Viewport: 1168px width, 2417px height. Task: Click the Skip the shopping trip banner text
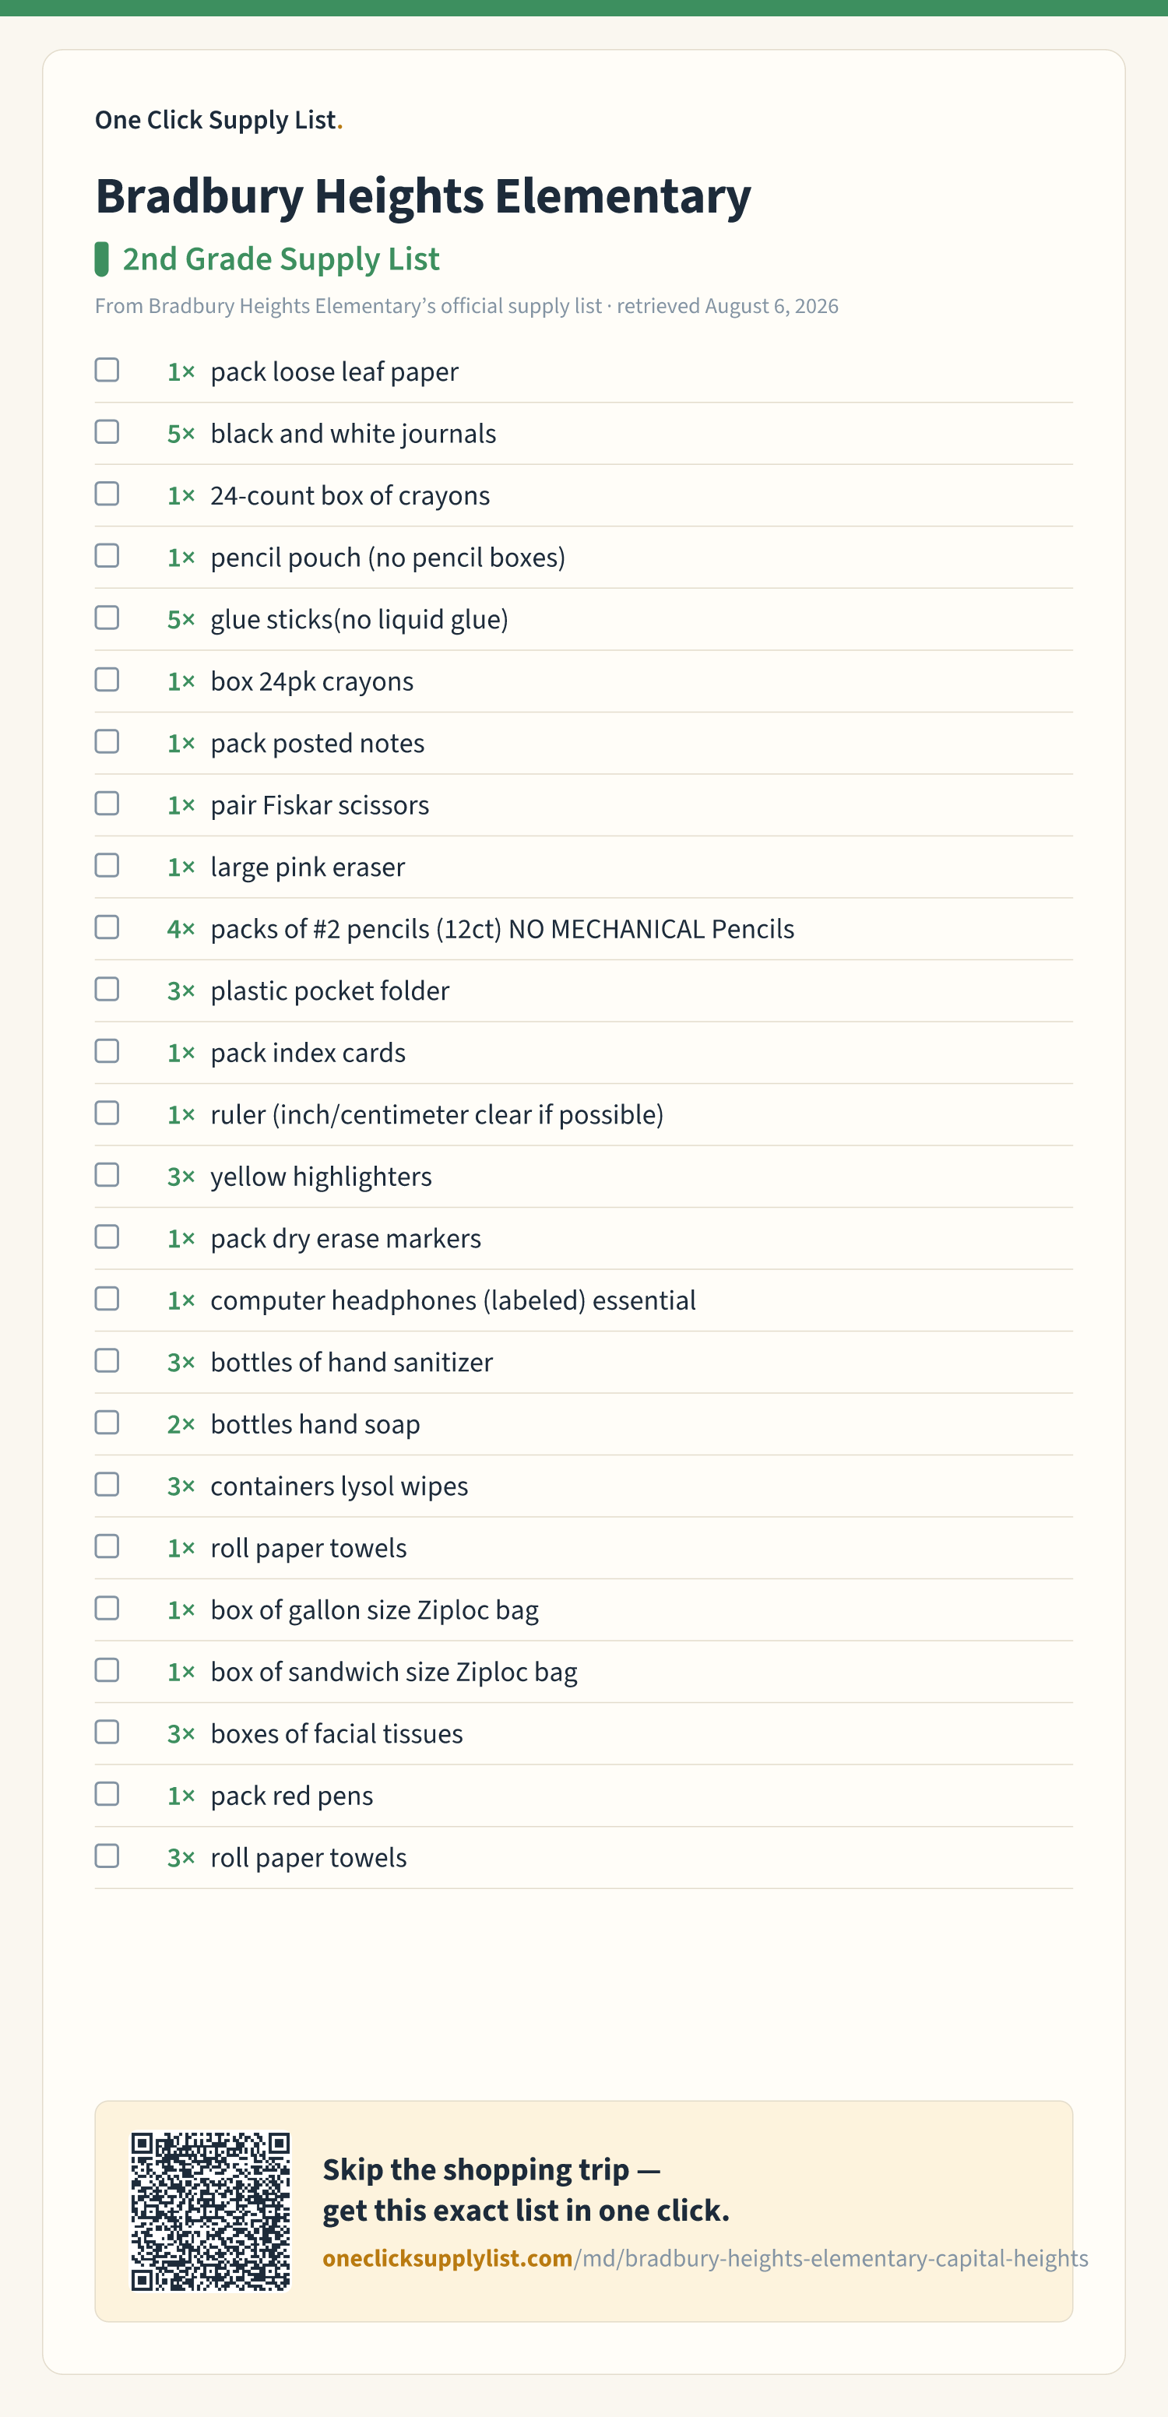526,2190
